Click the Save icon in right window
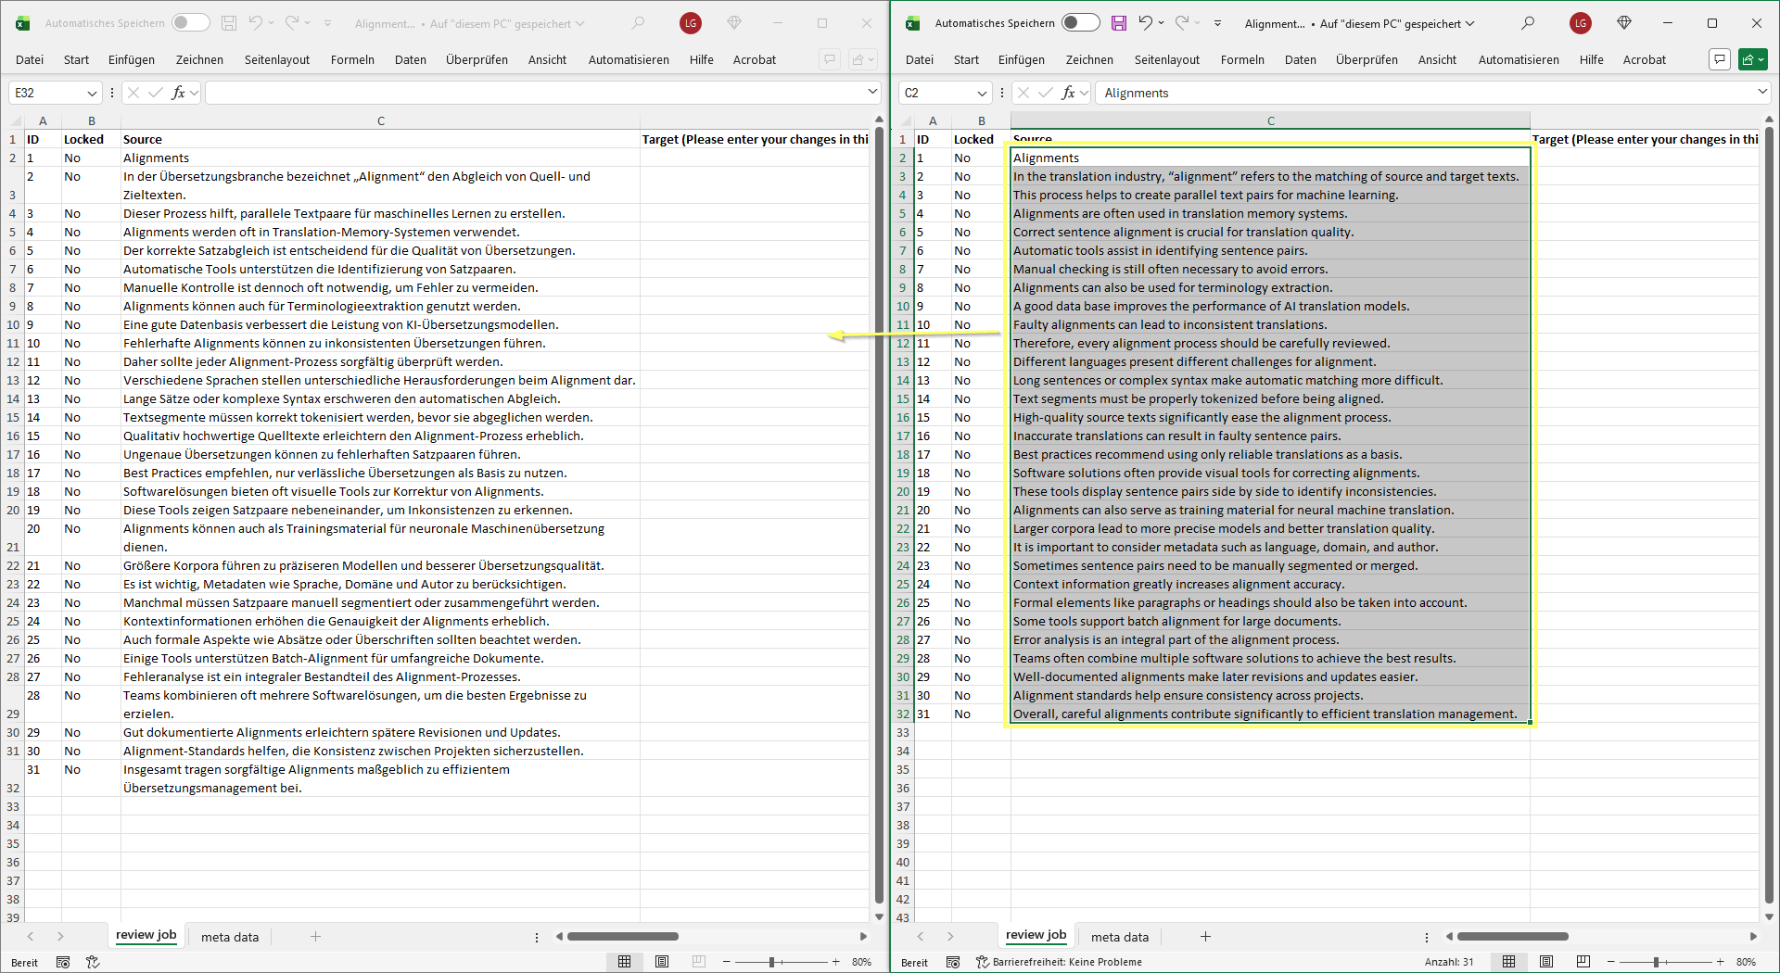 [x=1119, y=23]
